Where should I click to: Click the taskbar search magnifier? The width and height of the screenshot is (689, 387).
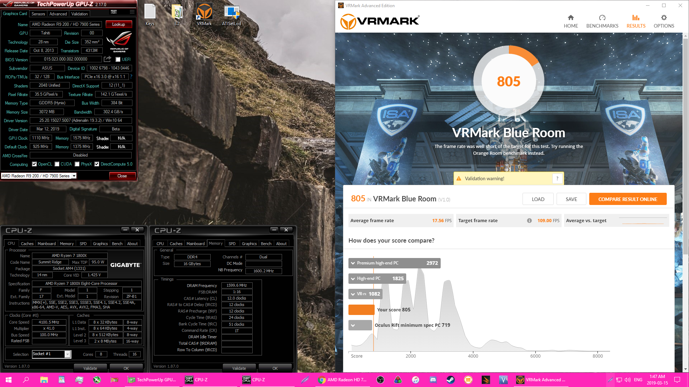pos(26,380)
